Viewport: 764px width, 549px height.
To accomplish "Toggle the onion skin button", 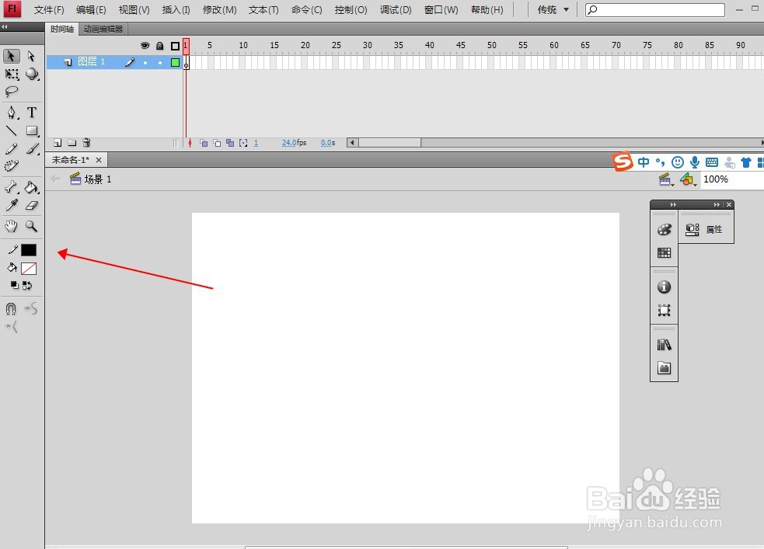I will pyautogui.click(x=204, y=143).
